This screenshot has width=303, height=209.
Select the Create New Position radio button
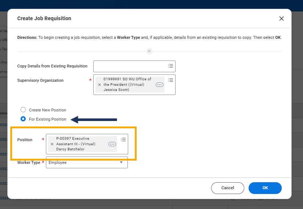[23, 110]
